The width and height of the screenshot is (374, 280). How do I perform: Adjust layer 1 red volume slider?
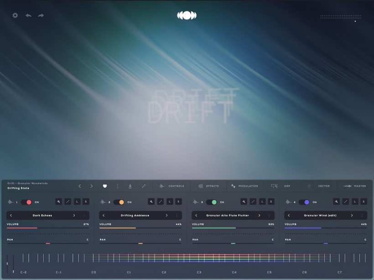(x=48, y=228)
